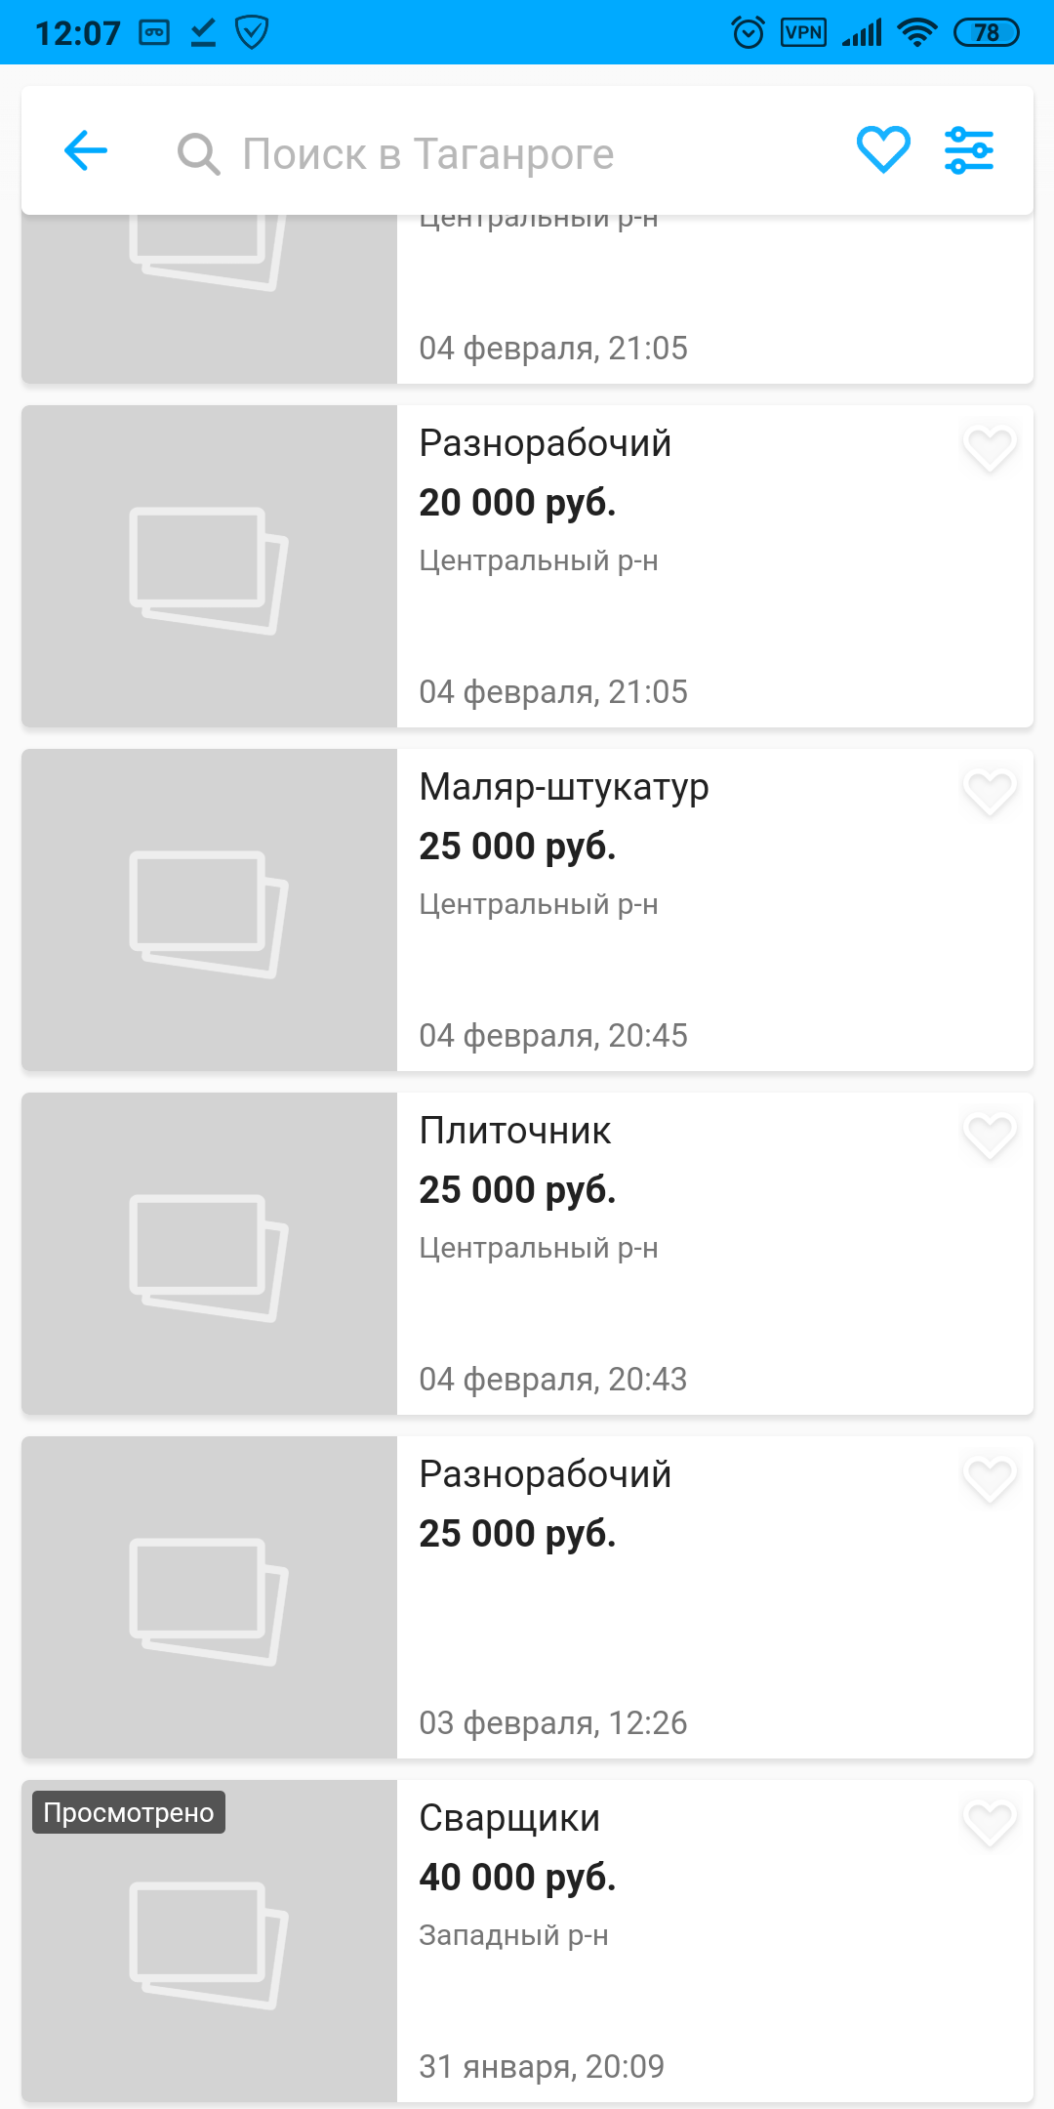Open search filters sliders icon
This screenshot has width=1054, height=2109.
pyautogui.click(x=969, y=150)
